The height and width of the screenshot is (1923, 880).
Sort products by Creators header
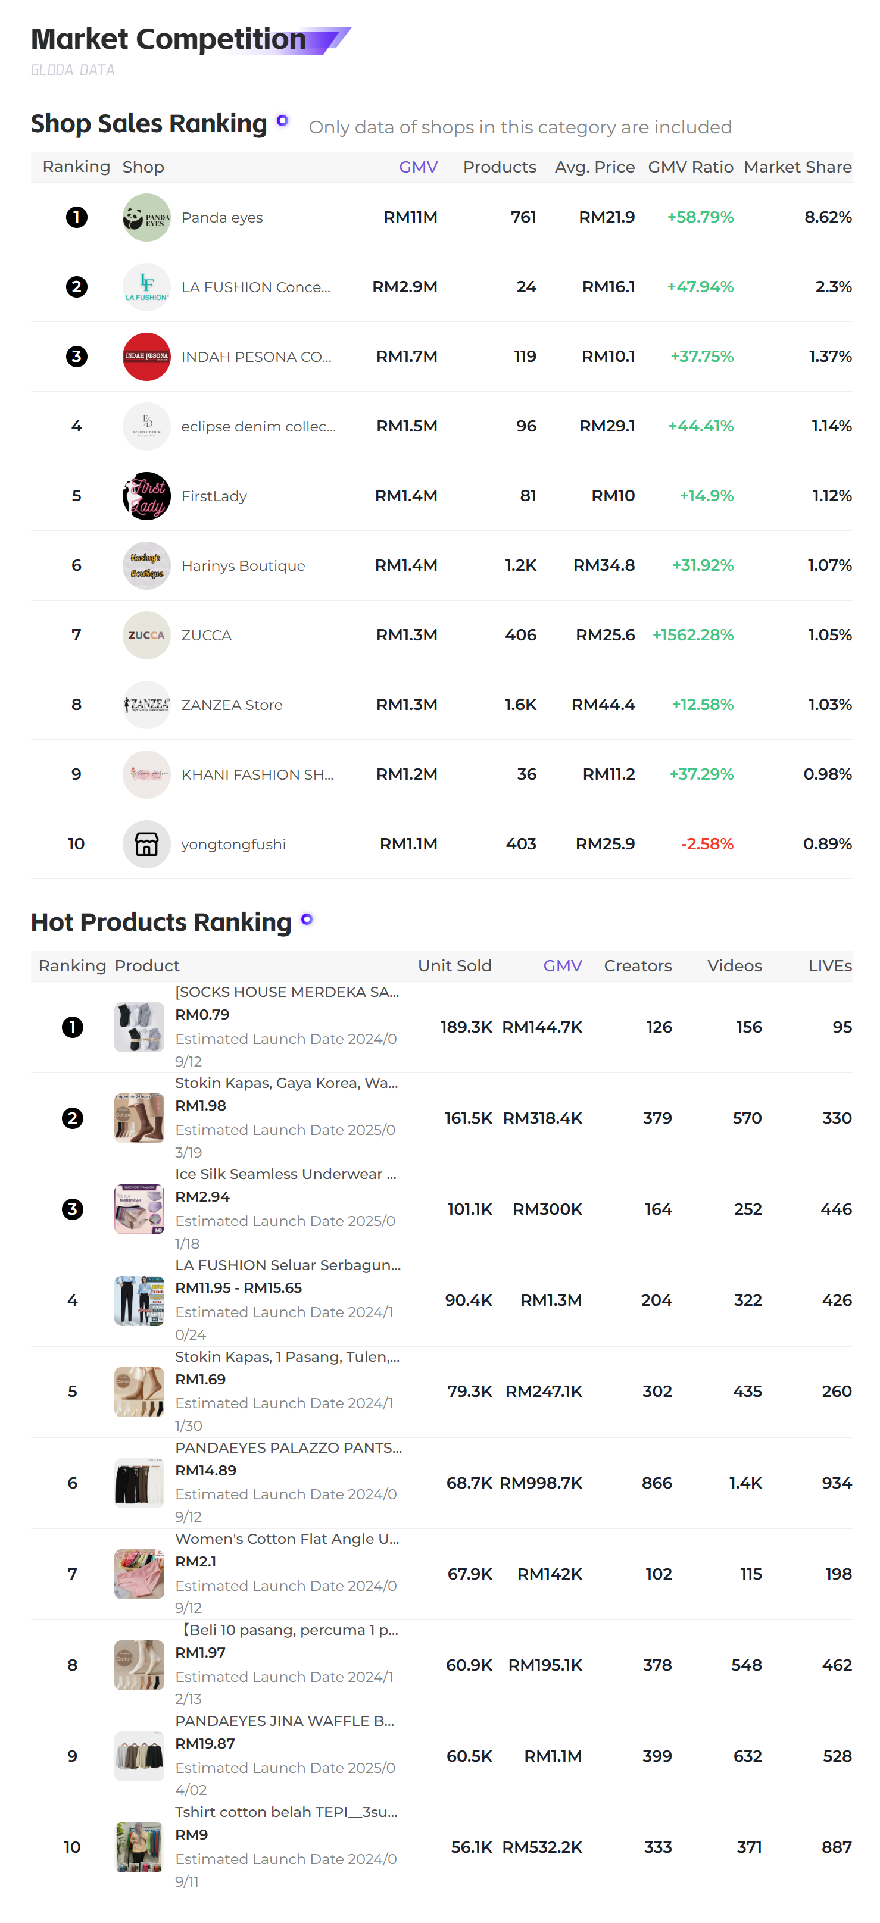click(638, 966)
